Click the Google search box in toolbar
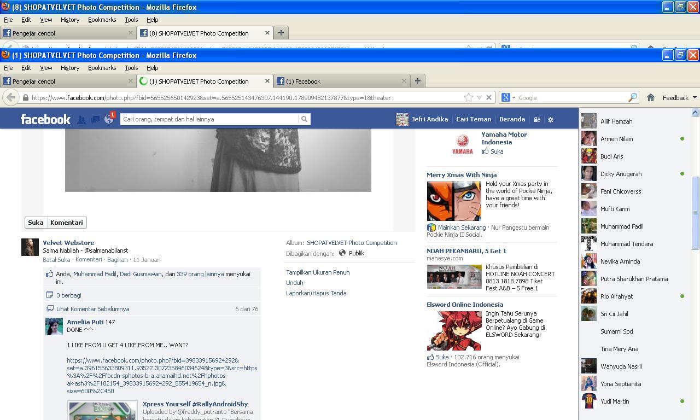Viewport: 700px width, 420px height. click(571, 97)
